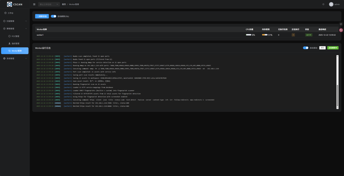Toggle light/dark theme sun icon
344x176 pixels.
(x=323, y=4)
